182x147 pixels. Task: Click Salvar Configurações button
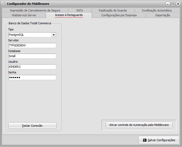point(159,140)
